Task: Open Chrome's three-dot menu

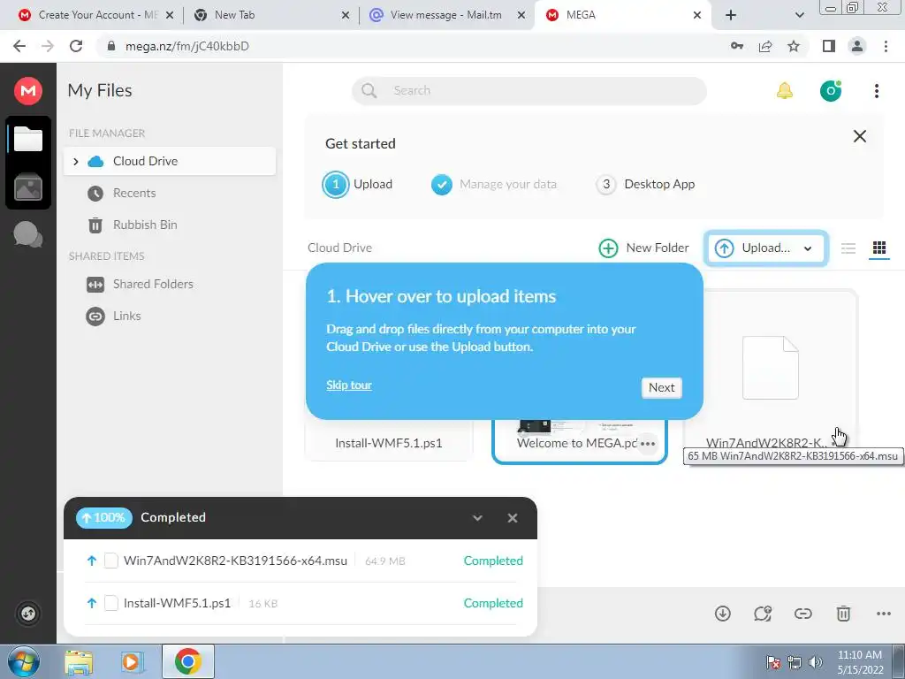Action: coord(886,46)
